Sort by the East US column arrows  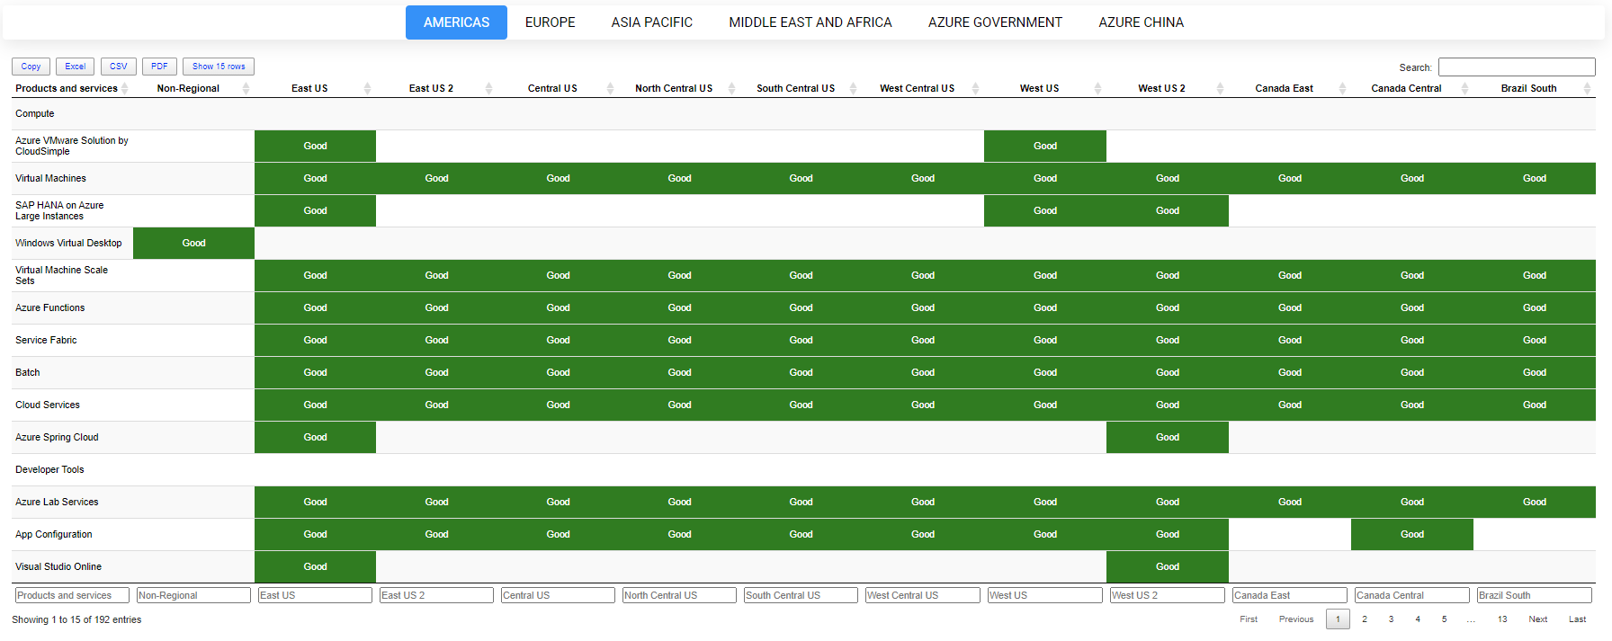coord(367,88)
